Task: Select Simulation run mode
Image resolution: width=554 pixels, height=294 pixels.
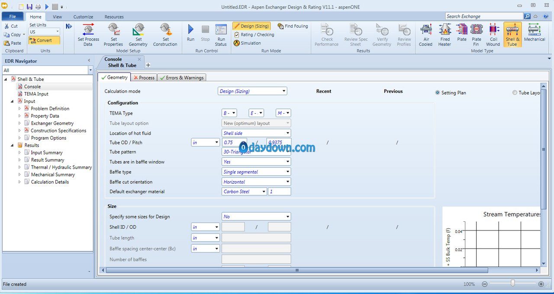Action: click(247, 43)
